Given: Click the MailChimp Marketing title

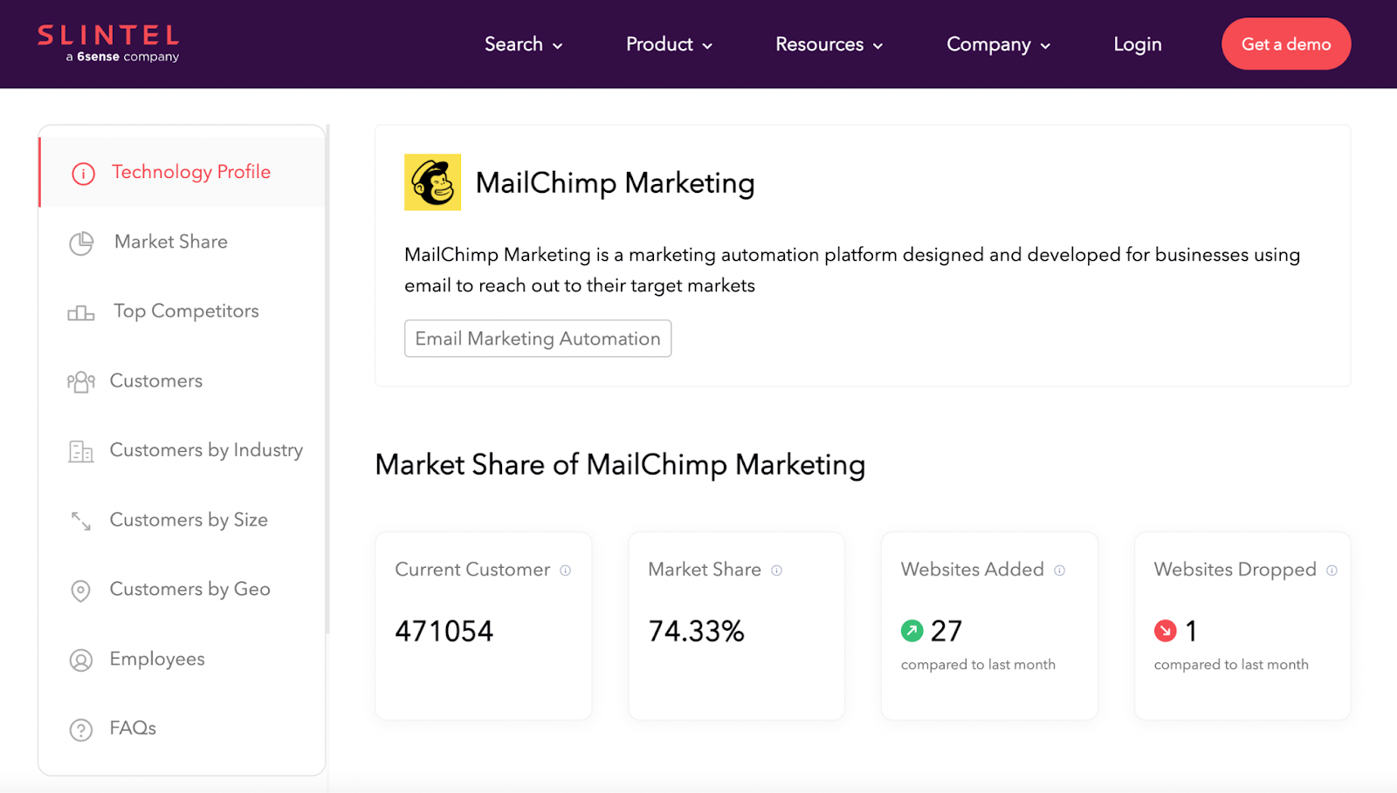Looking at the screenshot, I should point(615,183).
